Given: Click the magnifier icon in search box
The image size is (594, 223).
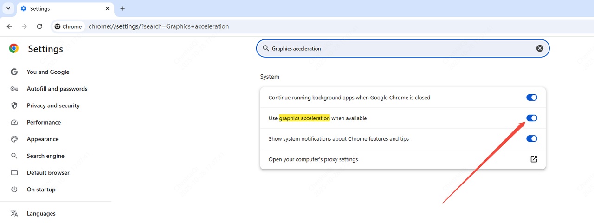Looking at the screenshot, I should click(x=266, y=48).
